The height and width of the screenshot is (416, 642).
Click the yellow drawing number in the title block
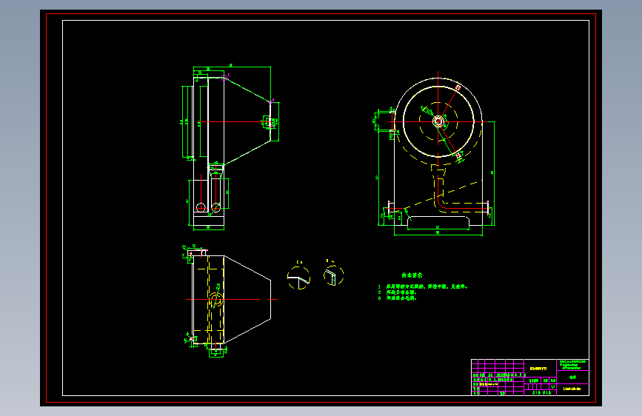tap(572, 389)
